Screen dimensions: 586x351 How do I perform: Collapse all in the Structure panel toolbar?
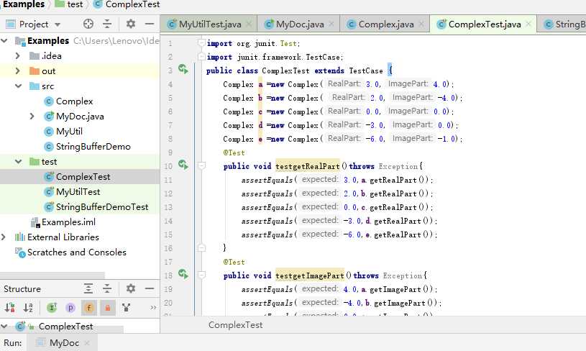[x=107, y=288]
